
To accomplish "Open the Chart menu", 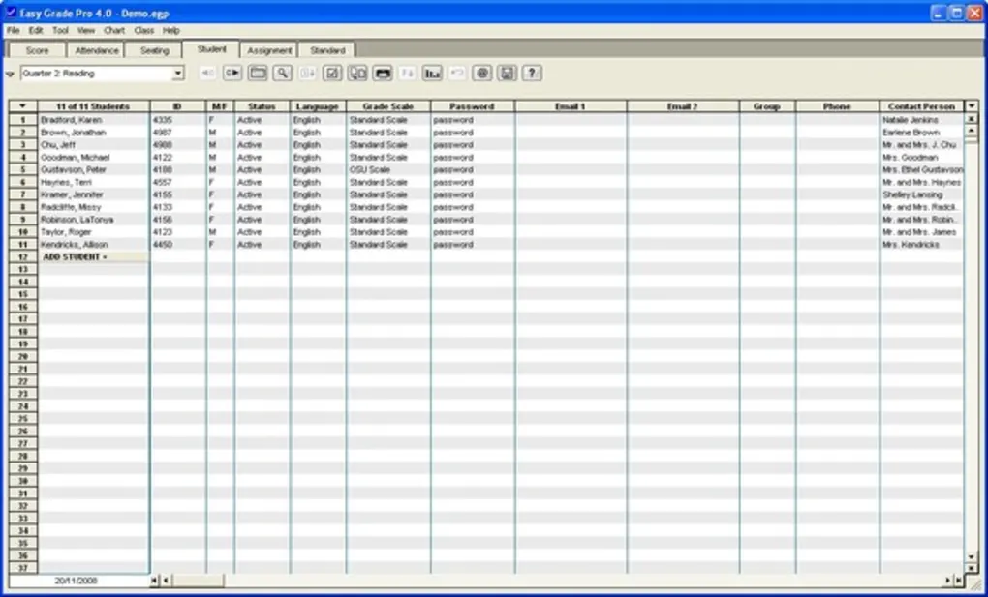I will pos(114,31).
